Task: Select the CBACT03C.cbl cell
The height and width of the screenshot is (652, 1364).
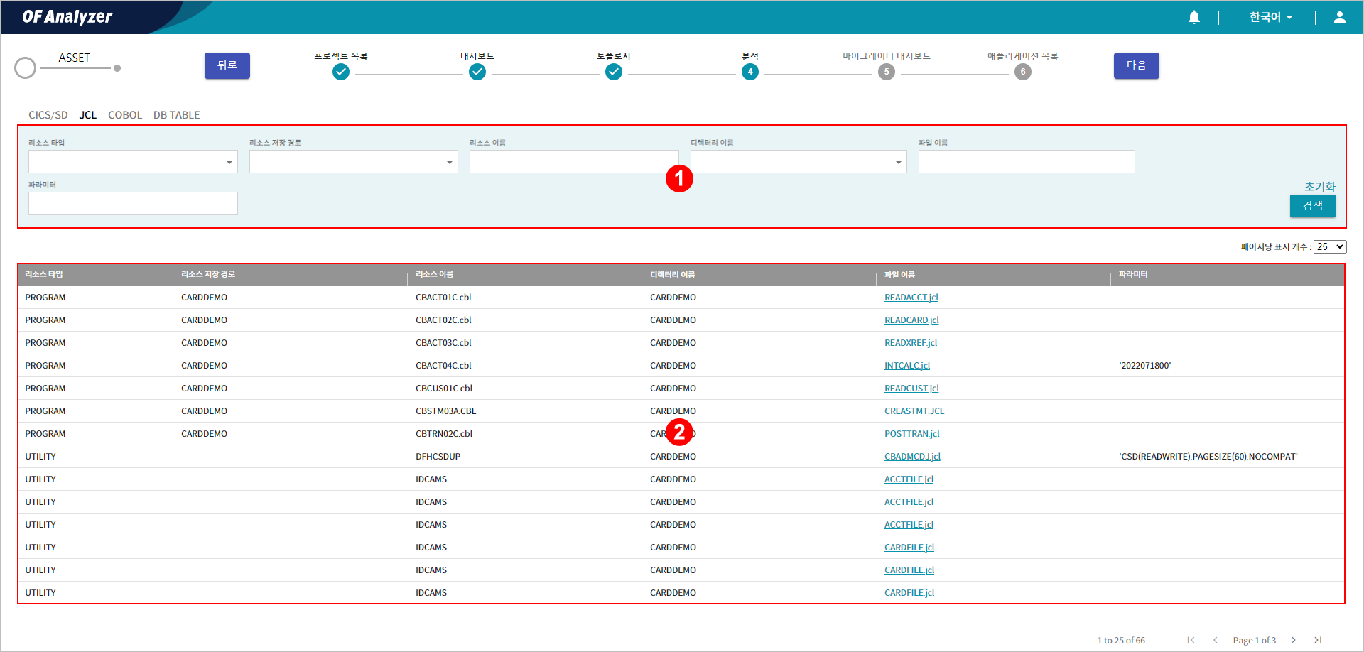Action: 443,343
